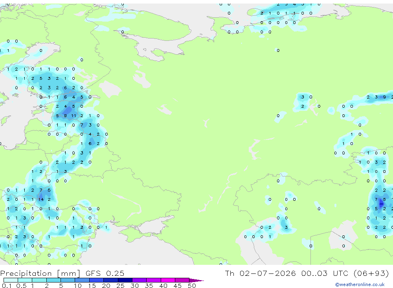The width and height of the screenshot is (393, 288).
Task: Click the 45–50 mm legend color swatch
Action: click(182, 280)
